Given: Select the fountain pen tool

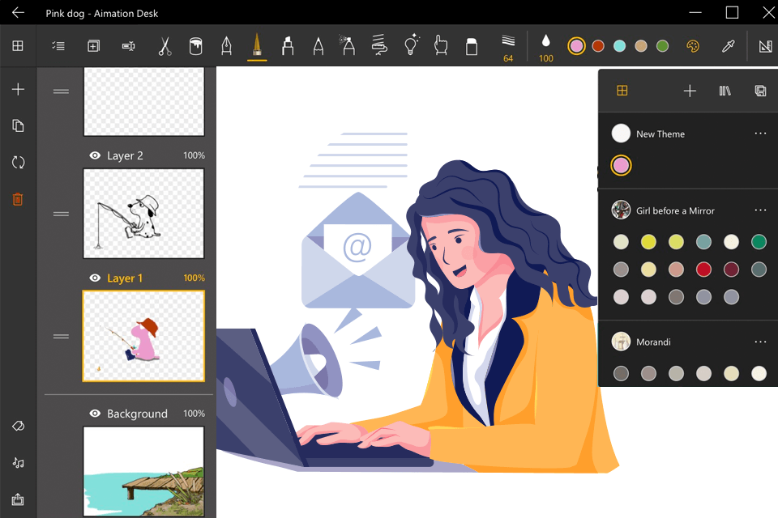Looking at the screenshot, I should [226, 46].
